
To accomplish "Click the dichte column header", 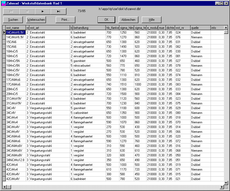I will tap(170, 28).
